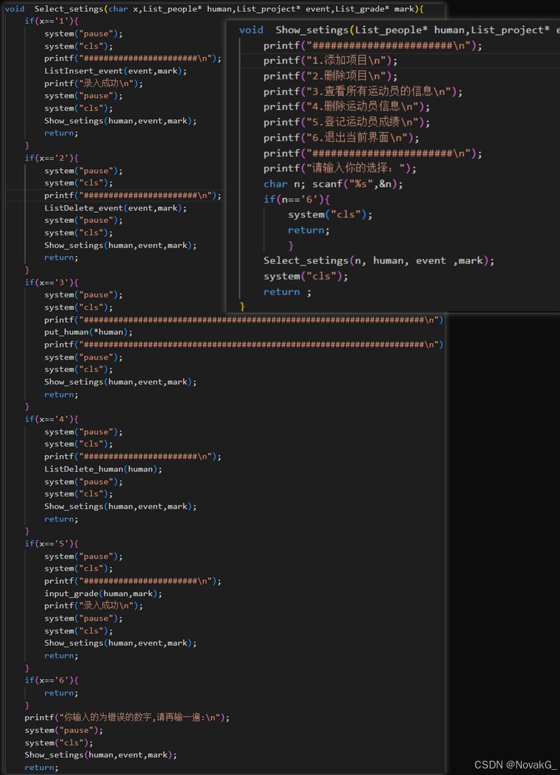Click the return inside the x=='6' block
Screen dimensions: 560x775
(62, 693)
